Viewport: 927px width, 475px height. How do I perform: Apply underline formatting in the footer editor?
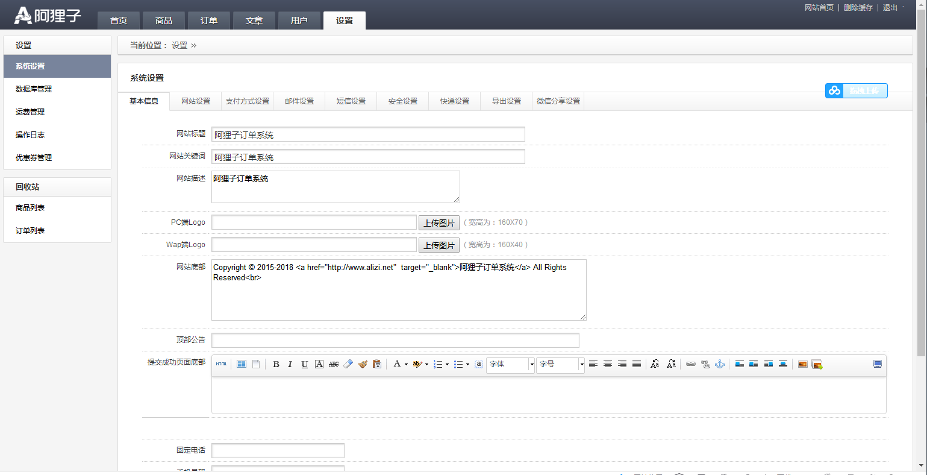coord(304,364)
